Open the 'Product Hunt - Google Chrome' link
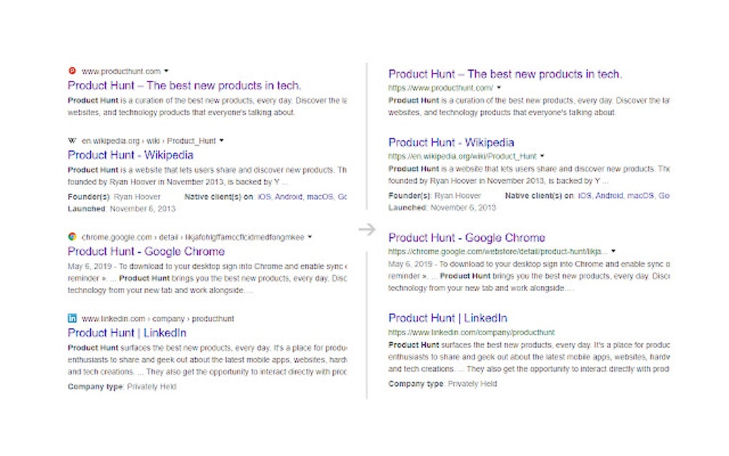 coord(145,251)
